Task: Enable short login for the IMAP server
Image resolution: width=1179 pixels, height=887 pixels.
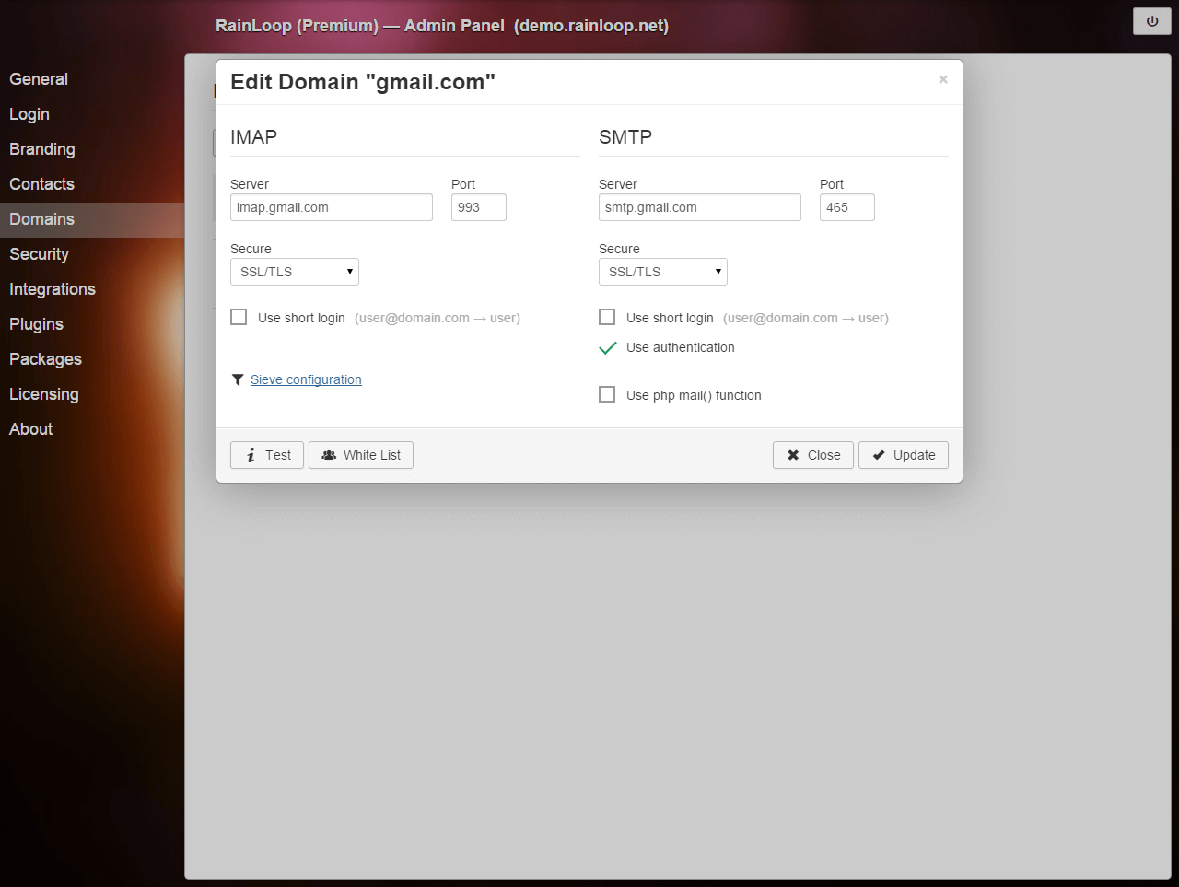Action: pyautogui.click(x=239, y=317)
